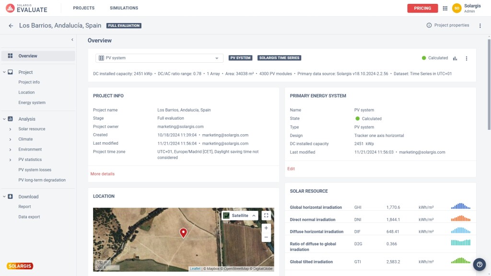
Task: Click the map zoom-in control
Action: pos(266,228)
